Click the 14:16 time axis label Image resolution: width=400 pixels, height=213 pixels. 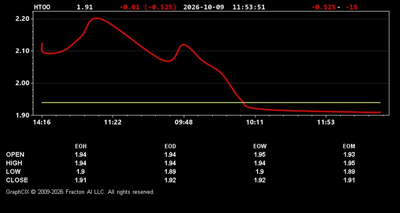coord(42,122)
